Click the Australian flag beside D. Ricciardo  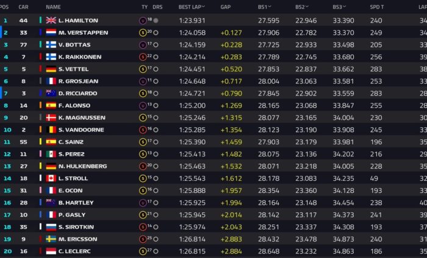point(51,93)
